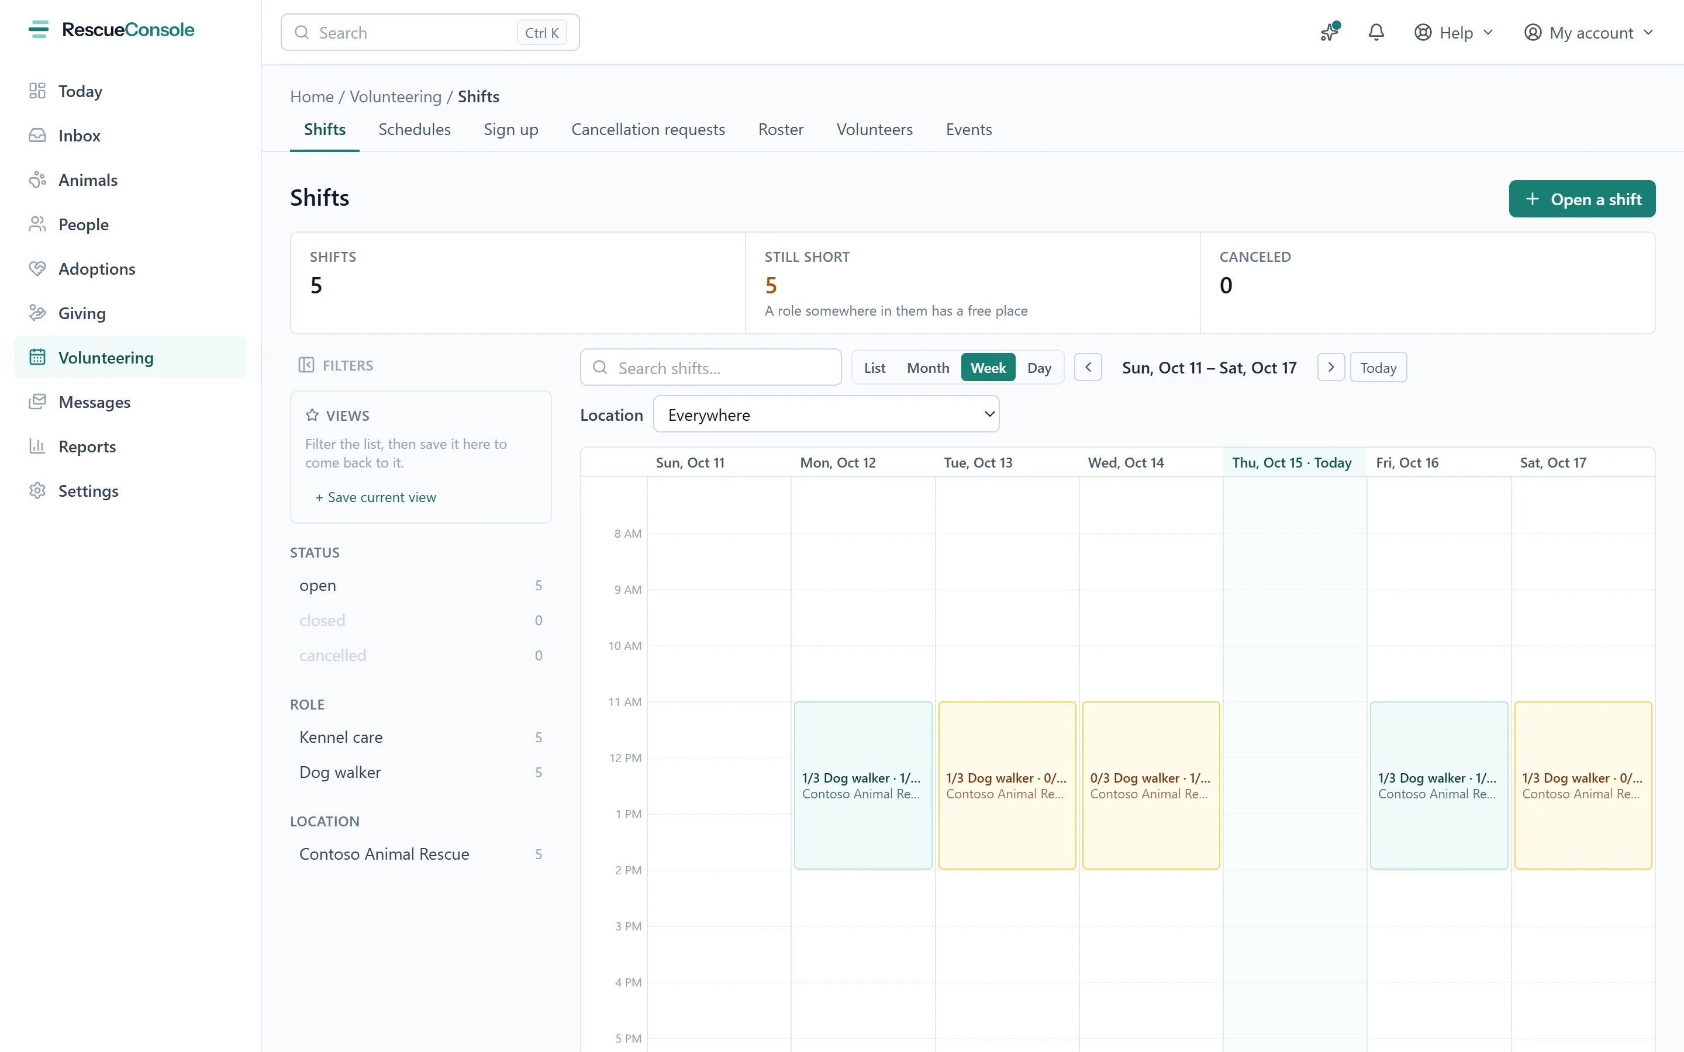Open Giving section
The height and width of the screenshot is (1052, 1684).
[x=130, y=313]
